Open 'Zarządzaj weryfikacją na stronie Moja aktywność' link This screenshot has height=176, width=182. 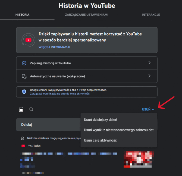pyautogui.click(x=59, y=94)
